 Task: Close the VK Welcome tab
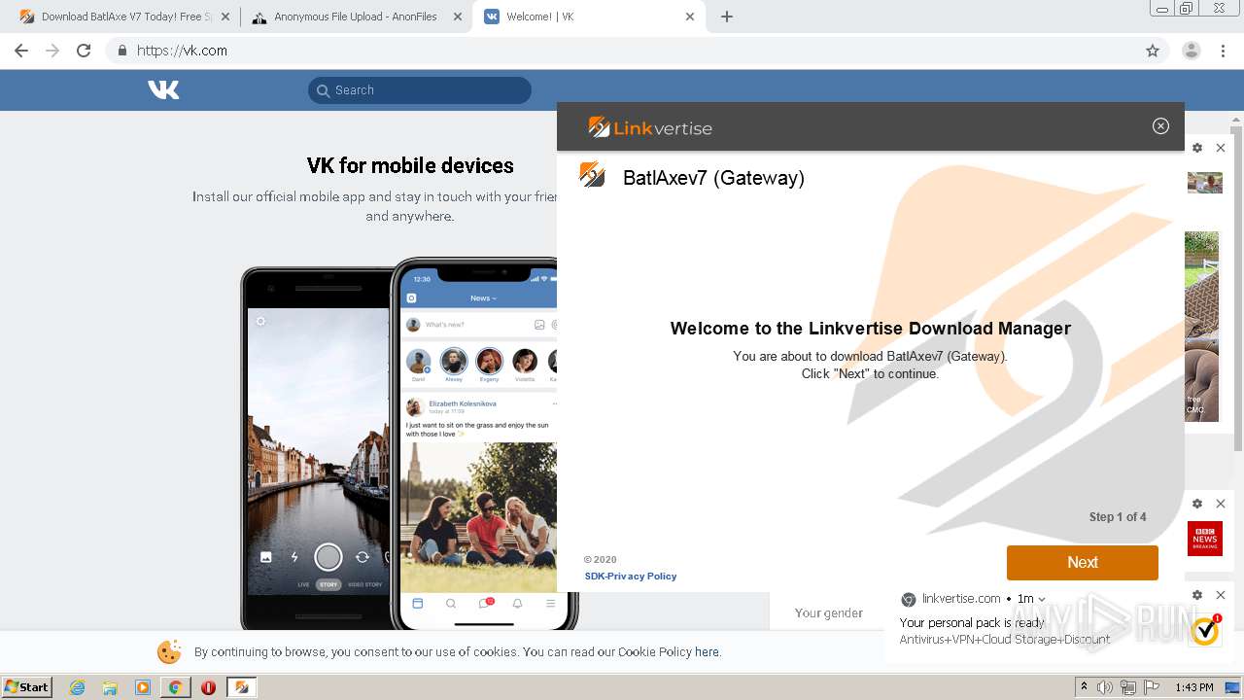[690, 17]
